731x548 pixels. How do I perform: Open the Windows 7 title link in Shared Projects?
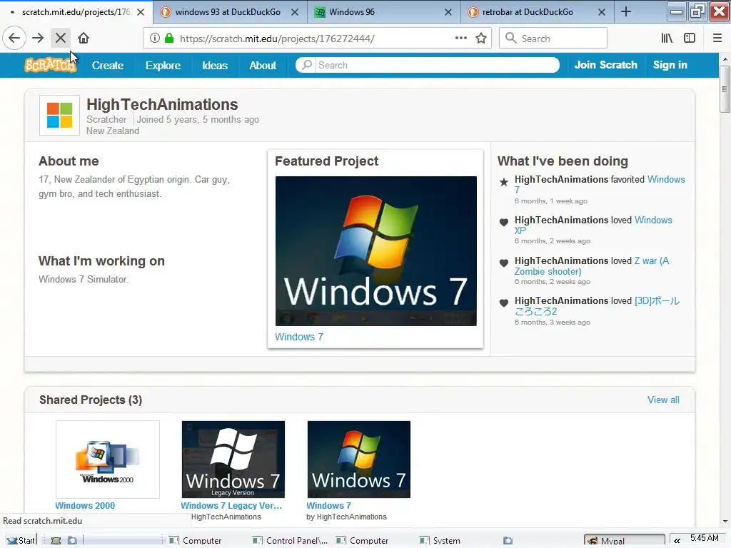point(328,506)
